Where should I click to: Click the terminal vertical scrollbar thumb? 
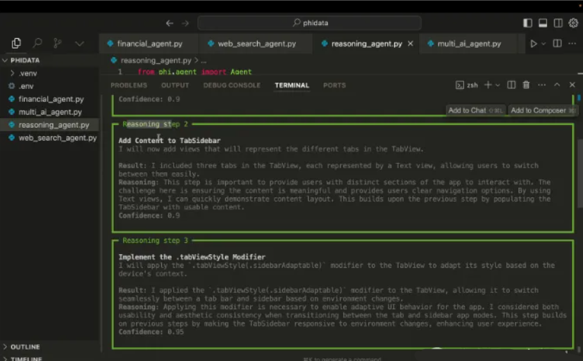click(x=580, y=173)
